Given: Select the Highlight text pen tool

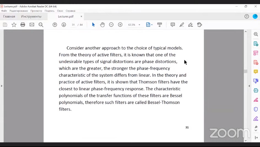Looking at the screenshot, I should click(182, 25).
